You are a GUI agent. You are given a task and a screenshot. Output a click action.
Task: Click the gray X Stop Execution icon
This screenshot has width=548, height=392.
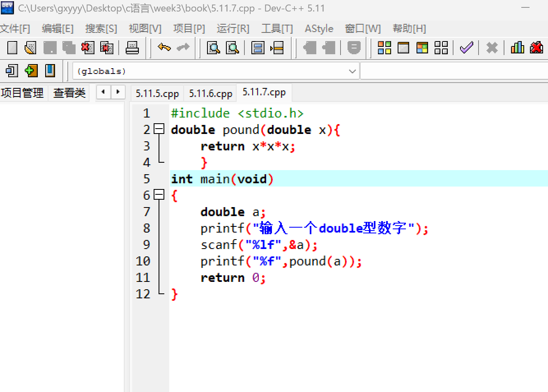point(492,48)
